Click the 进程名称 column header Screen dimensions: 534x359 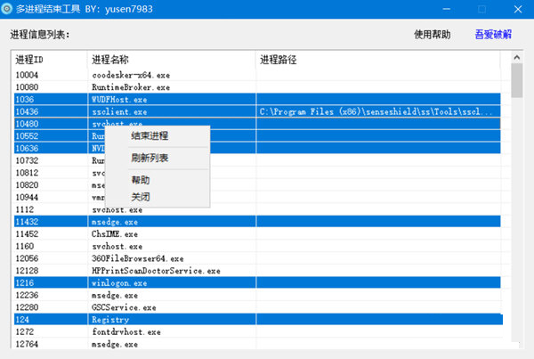(171, 60)
